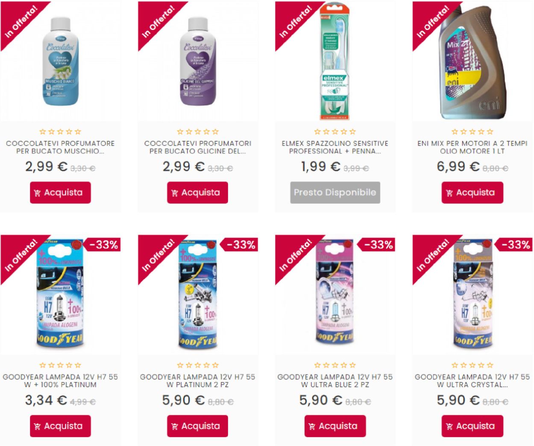Open the Goodyear Ultra Blue lamp image

point(335,294)
